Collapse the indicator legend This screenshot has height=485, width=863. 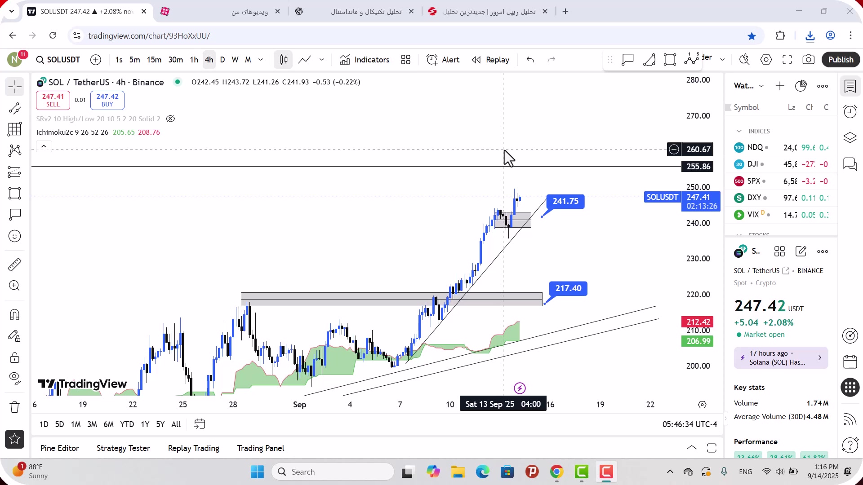pyautogui.click(x=44, y=146)
